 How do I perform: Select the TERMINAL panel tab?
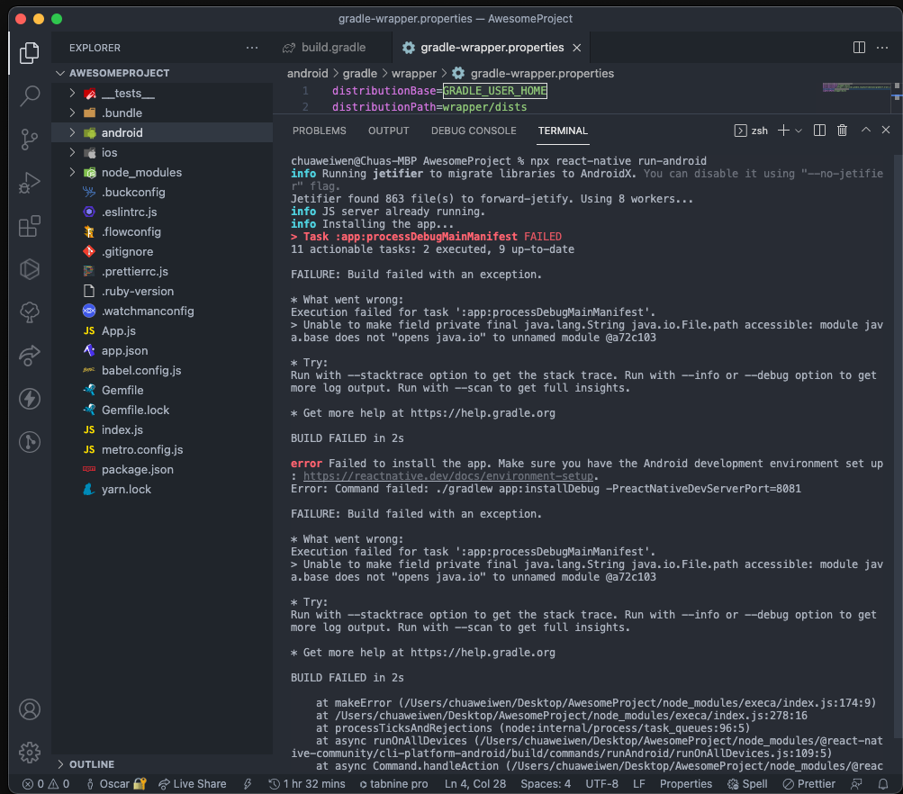[563, 131]
